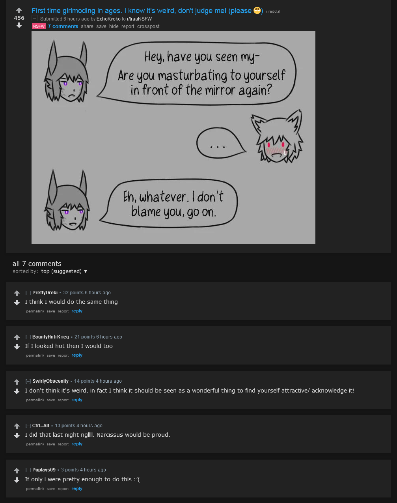Save the post via save link
This screenshot has width=397, height=503.
(101, 26)
